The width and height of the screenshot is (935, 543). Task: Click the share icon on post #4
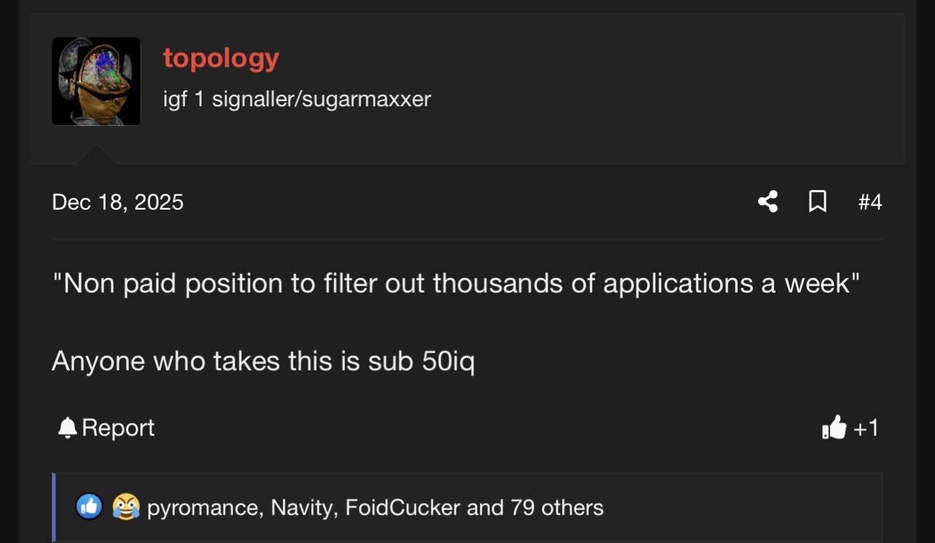coord(768,202)
